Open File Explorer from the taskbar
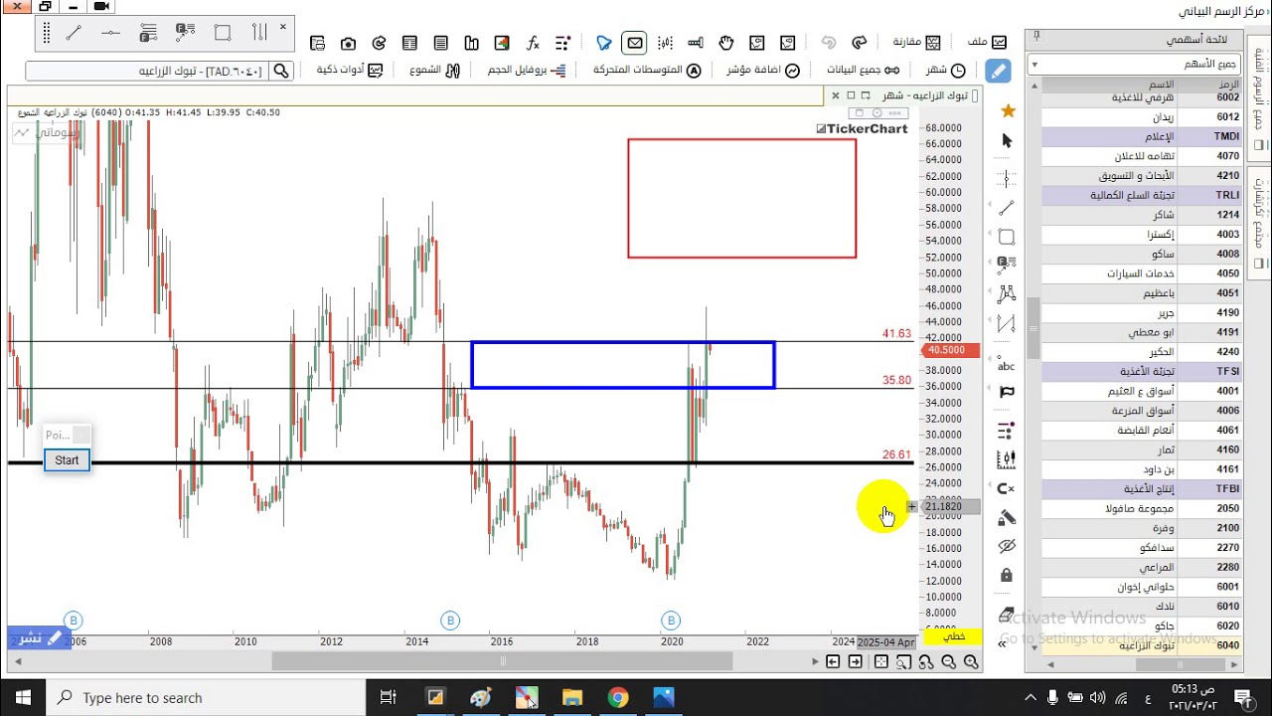 (571, 697)
